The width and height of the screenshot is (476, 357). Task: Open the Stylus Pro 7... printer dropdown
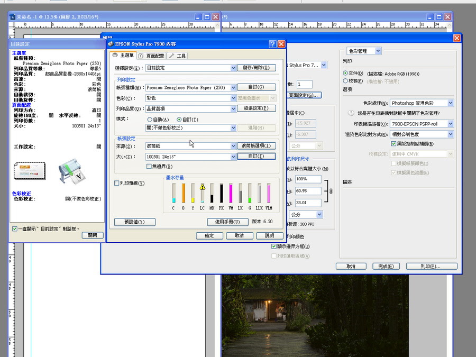307,65
